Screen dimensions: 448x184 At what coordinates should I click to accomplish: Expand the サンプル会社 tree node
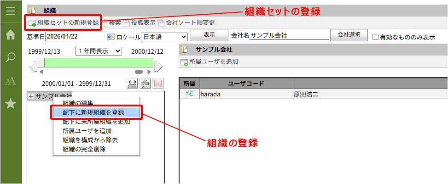coord(31,96)
